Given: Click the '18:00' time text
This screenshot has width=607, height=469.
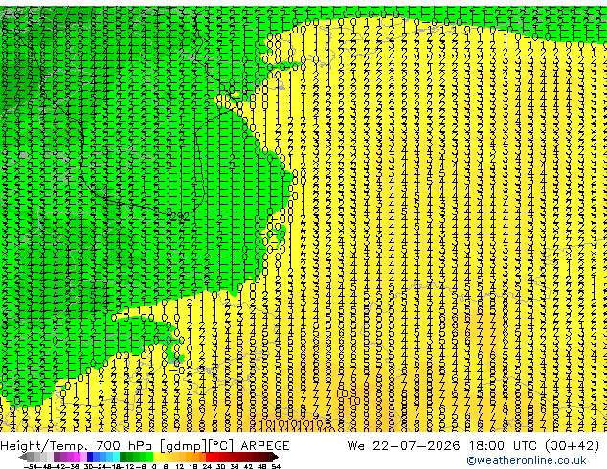Looking at the screenshot, I should click(486, 446).
